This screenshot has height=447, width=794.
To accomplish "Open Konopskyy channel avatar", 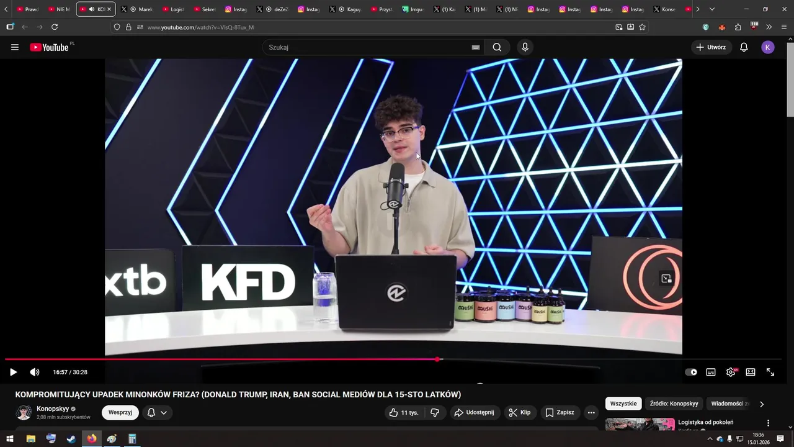I will (x=24, y=412).
